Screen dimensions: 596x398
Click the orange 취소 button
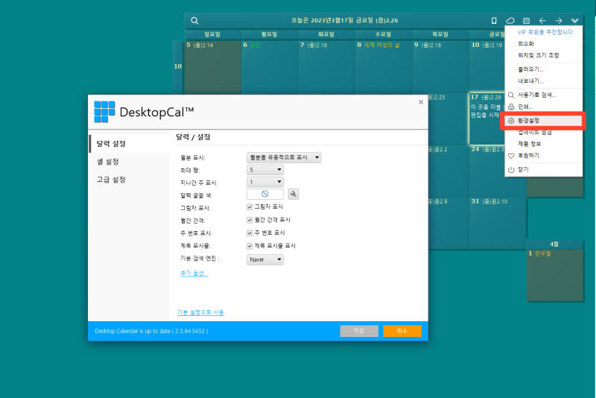point(402,331)
